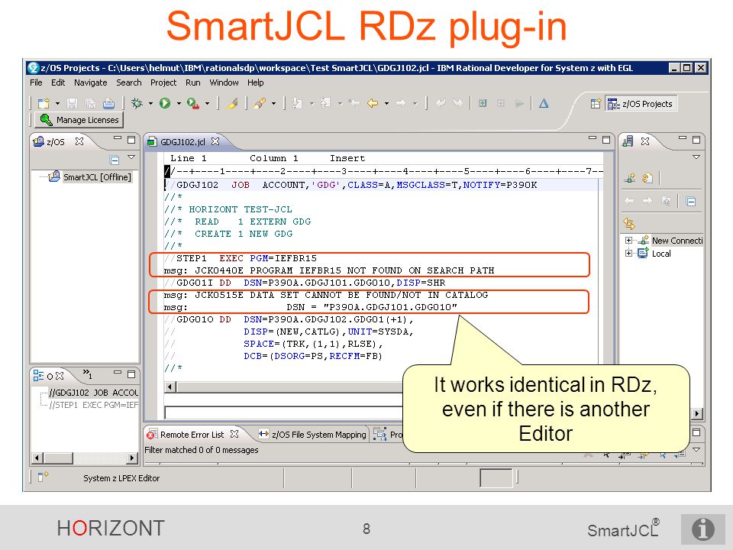The width and height of the screenshot is (733, 550).
Task: Click the System z LPEX Editor status text
Action: click(121, 478)
